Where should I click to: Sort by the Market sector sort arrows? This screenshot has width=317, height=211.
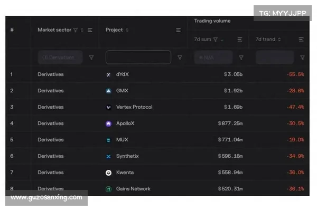82,30
